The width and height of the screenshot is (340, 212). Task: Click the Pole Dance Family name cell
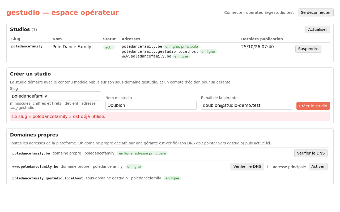pyautogui.click(x=72, y=47)
